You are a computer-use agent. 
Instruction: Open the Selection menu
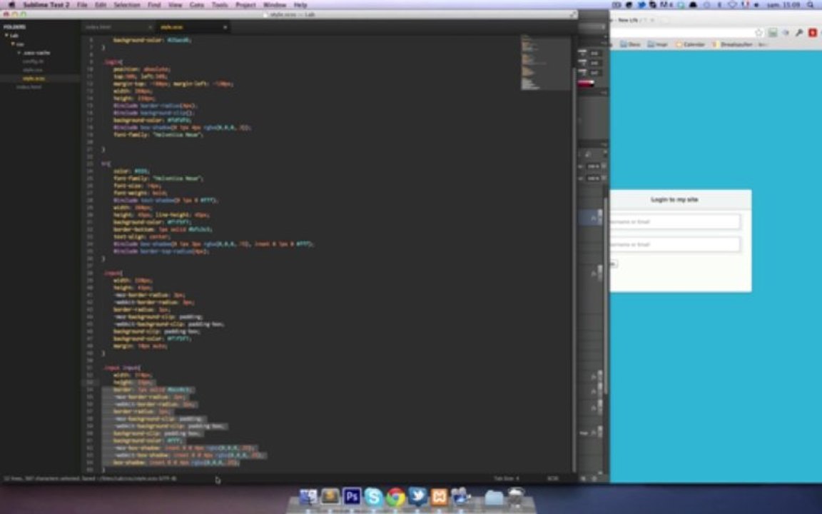coord(127,5)
